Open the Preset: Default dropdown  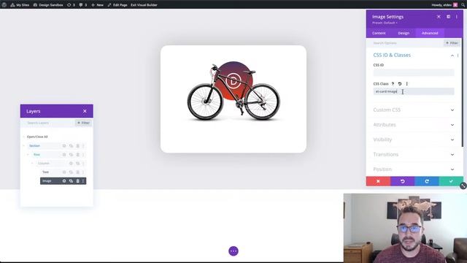(385, 23)
